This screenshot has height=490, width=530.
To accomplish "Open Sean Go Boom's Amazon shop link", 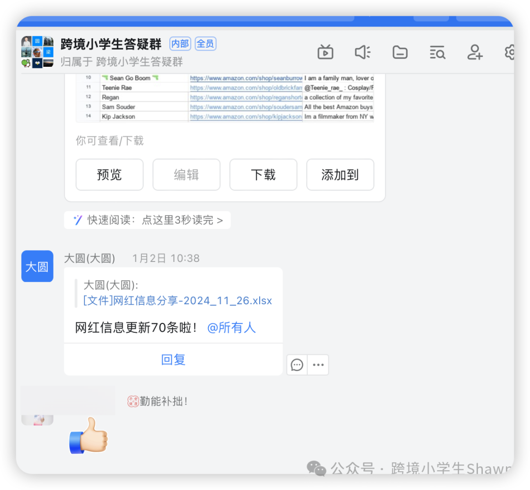I will point(245,78).
